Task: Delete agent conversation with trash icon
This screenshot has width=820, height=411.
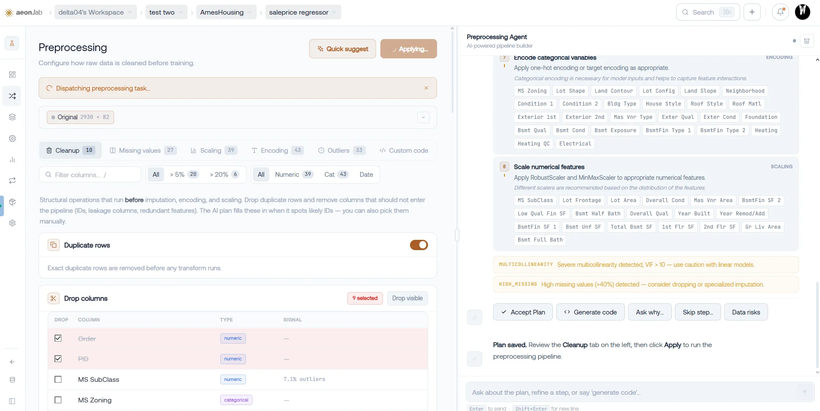Action: pyautogui.click(x=807, y=41)
